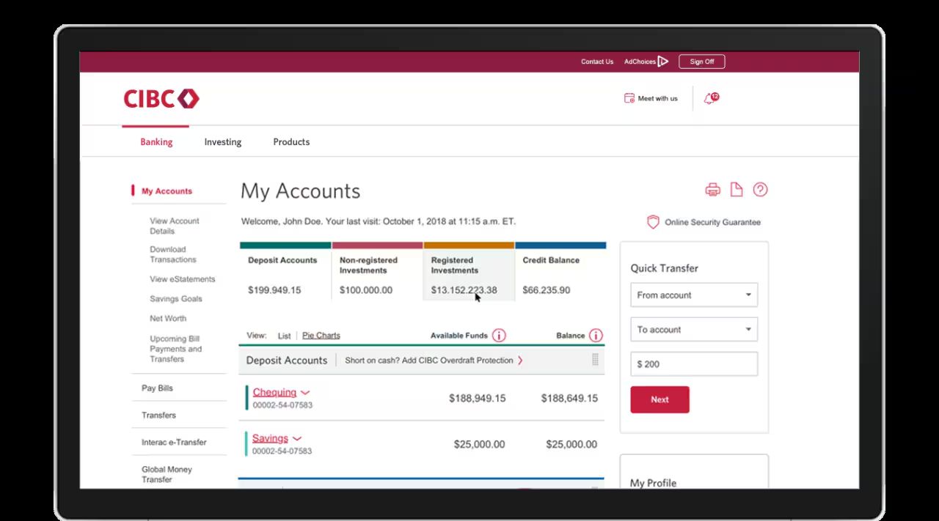Viewport: 939px width, 521px height.
Task: Print the page with the printer icon
Action: (x=712, y=190)
